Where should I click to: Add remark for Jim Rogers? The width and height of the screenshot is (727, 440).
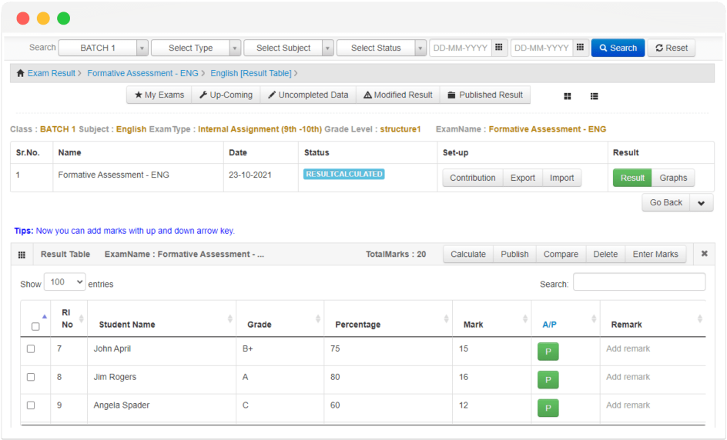(628, 377)
